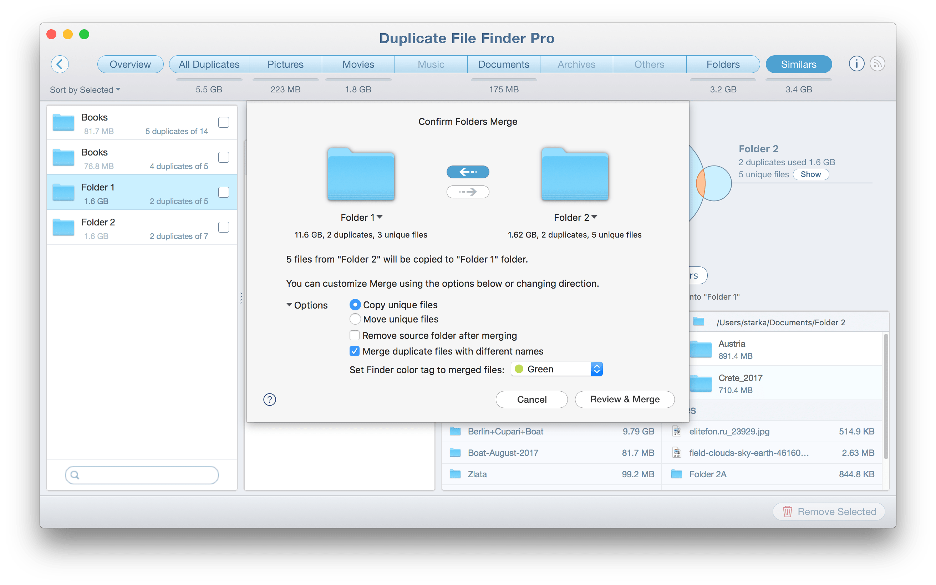Open the info panel via the i icon

pos(856,63)
